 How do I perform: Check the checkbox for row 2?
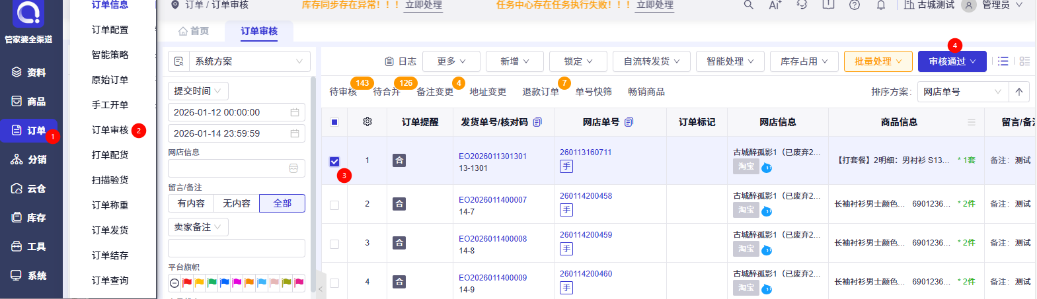(x=334, y=205)
